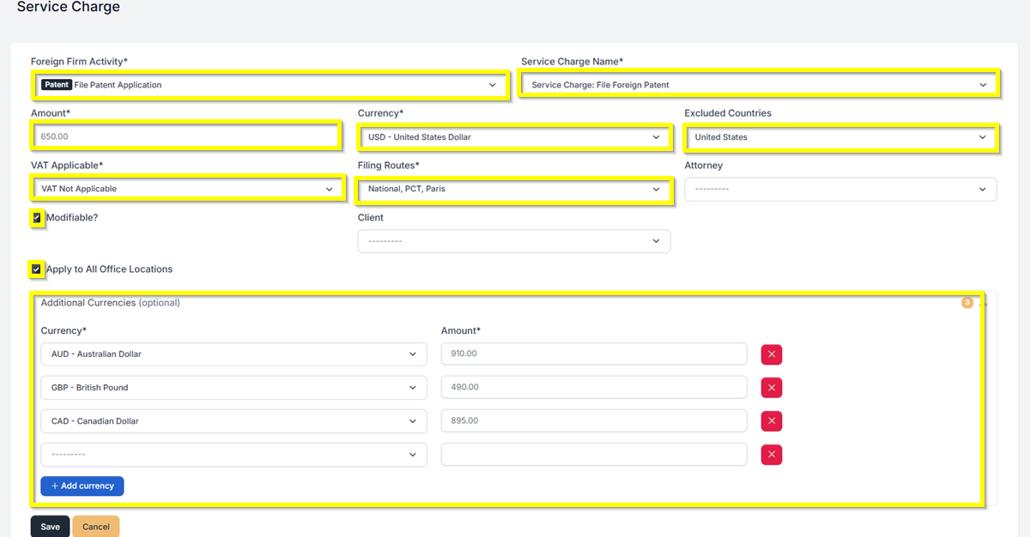Change the CAD - Canadian Dollar selection
The image size is (1030, 537).
(233, 421)
